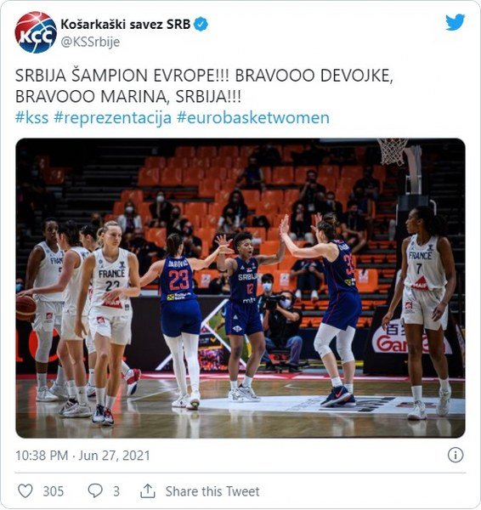Image resolution: width=481 pixels, height=510 pixels.
Task: Open the 10:38 PM Jun 27, 2021 timestamp
Action: click(x=82, y=456)
